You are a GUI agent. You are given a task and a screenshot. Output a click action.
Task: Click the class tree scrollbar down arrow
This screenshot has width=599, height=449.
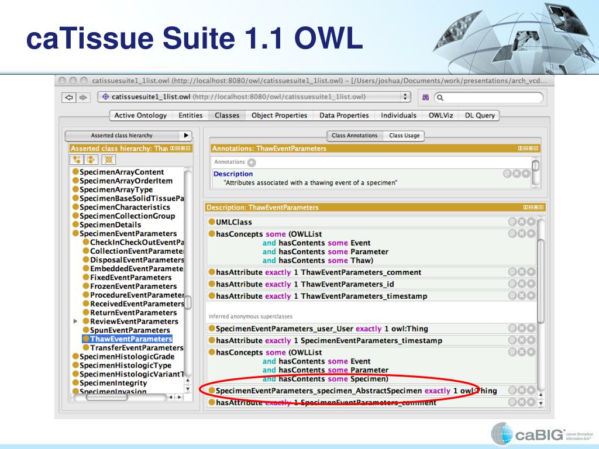(x=188, y=389)
